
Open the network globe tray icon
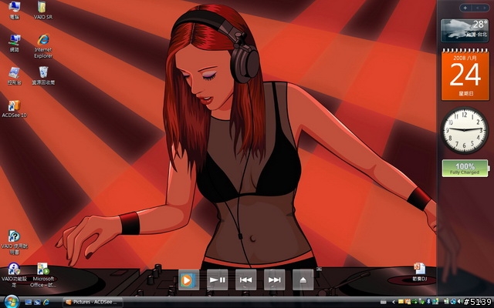tap(453, 301)
